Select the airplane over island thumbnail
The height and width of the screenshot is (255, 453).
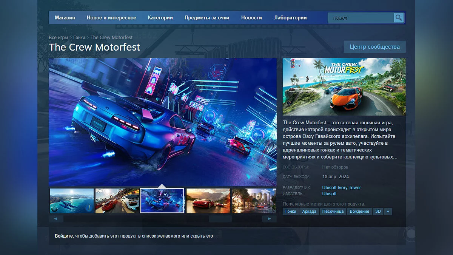(x=72, y=201)
